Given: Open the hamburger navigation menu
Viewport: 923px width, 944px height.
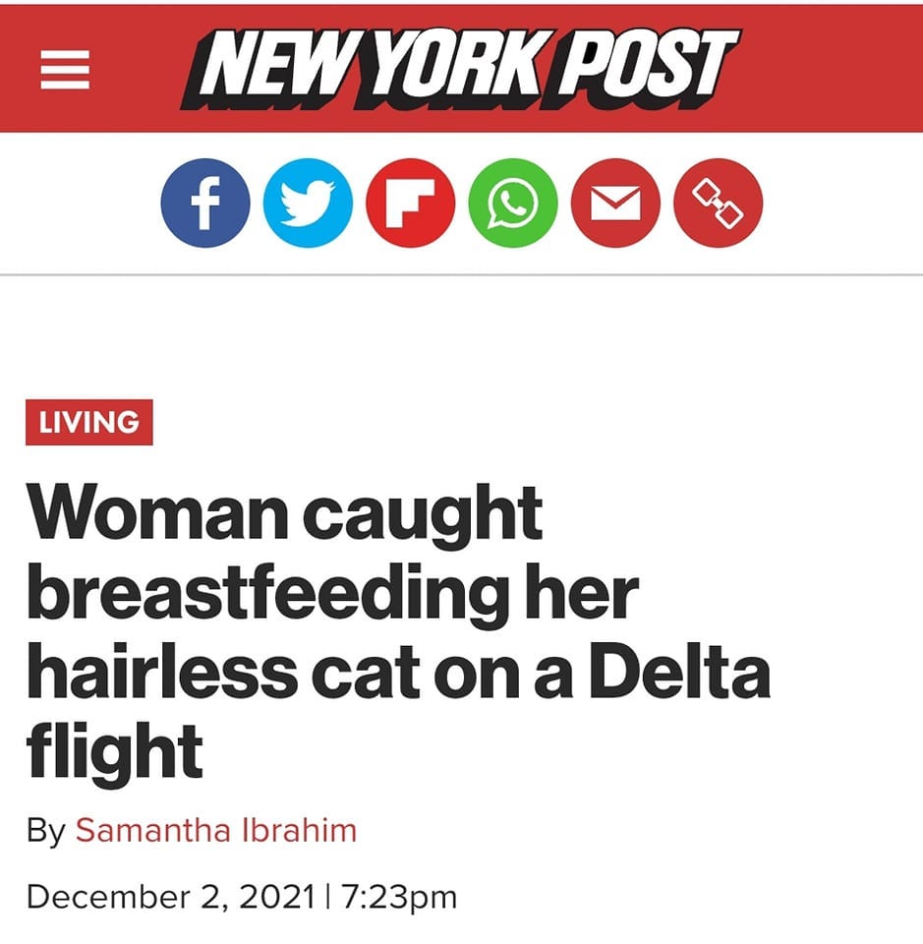Looking at the screenshot, I should pos(64,69).
